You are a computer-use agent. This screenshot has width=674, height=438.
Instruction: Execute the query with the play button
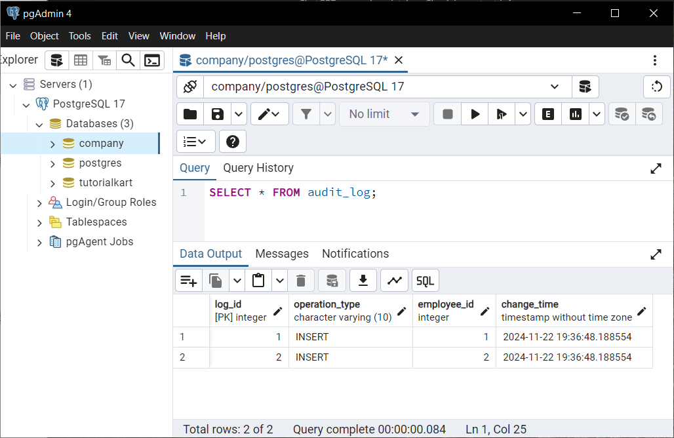475,114
